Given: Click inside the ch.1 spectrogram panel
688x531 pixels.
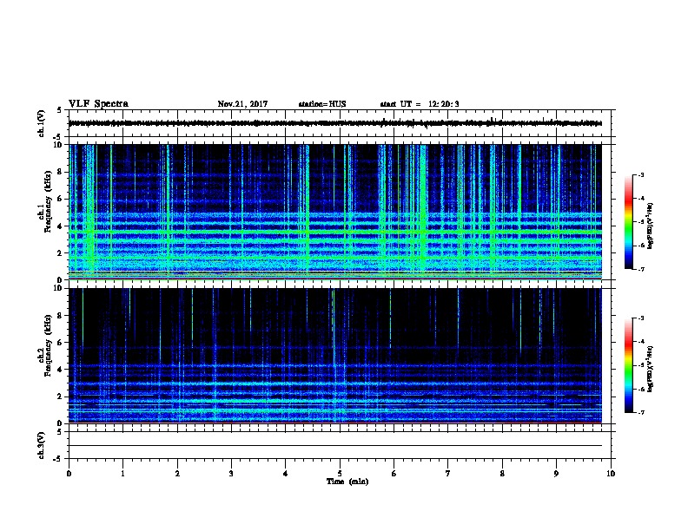Looking at the screenshot, I should (335, 212).
